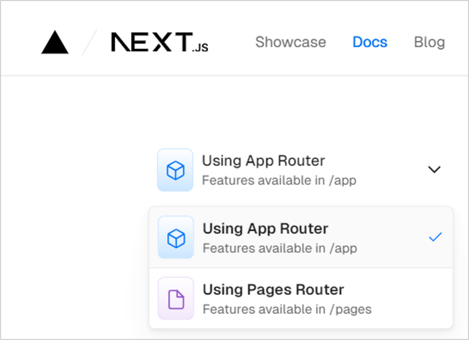Screen dimensions: 469x340
Task: Click the 'Features available in /app' text in the list option
Action: coord(280,248)
